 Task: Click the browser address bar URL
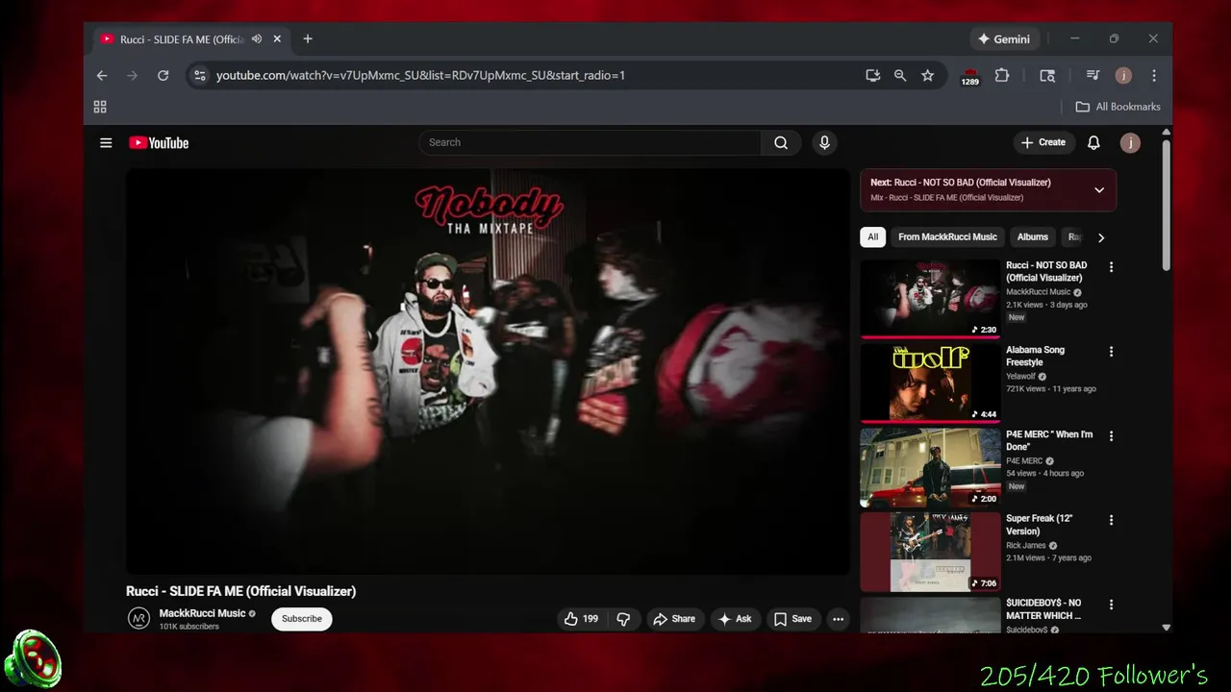pos(420,75)
